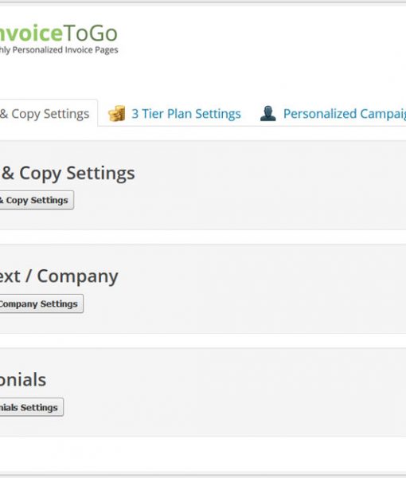Click the green 'nvoice' part of logo
The image size is (406, 478).
31,33
